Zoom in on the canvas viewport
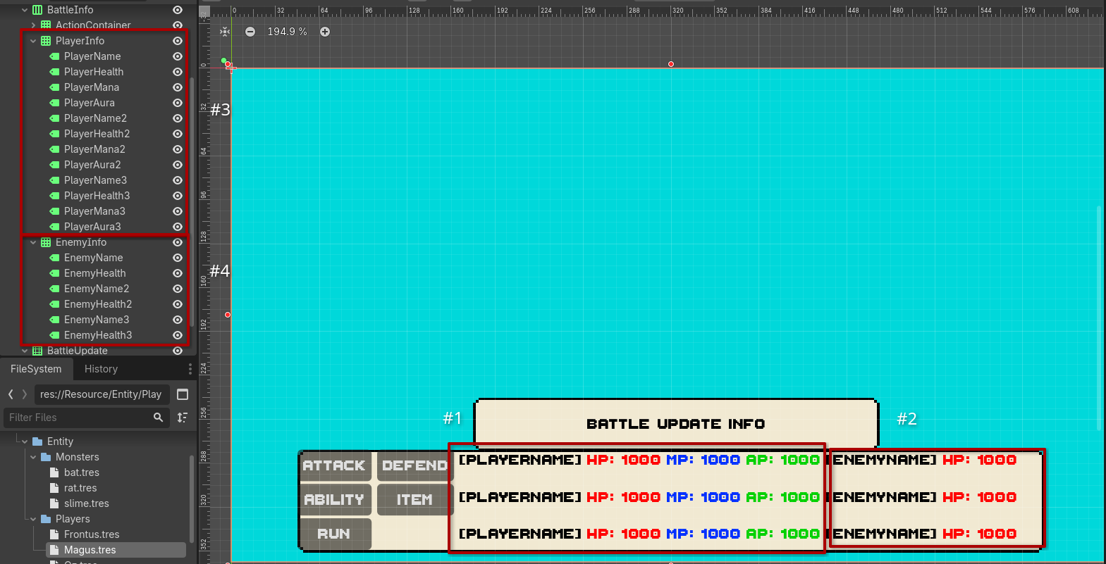 click(x=325, y=32)
